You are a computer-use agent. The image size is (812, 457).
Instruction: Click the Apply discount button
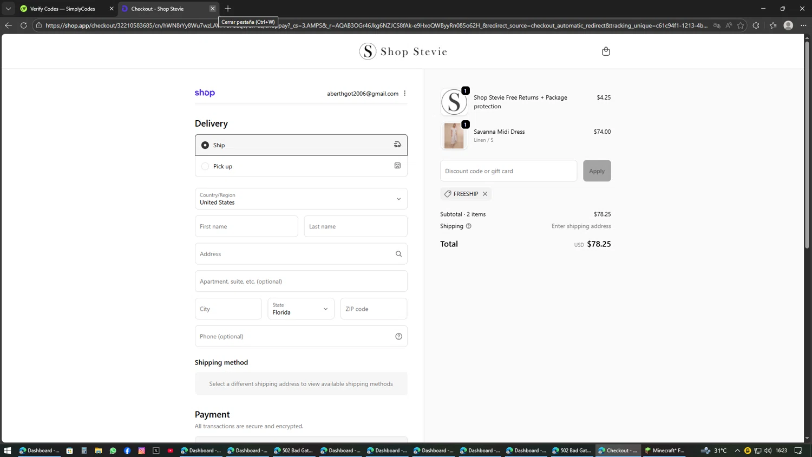pos(597,171)
